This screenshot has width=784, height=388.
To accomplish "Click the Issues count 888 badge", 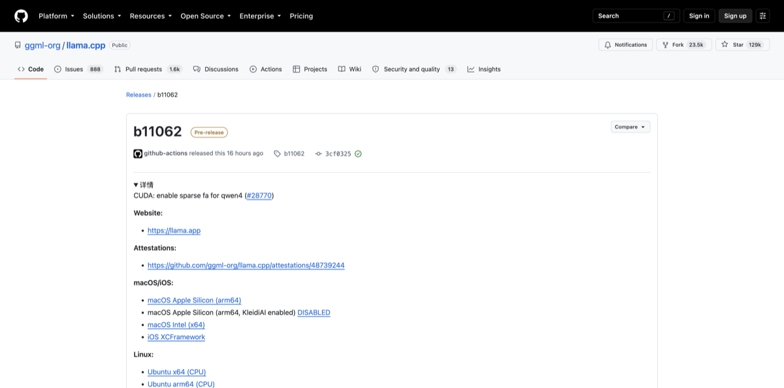I will pyautogui.click(x=95, y=69).
